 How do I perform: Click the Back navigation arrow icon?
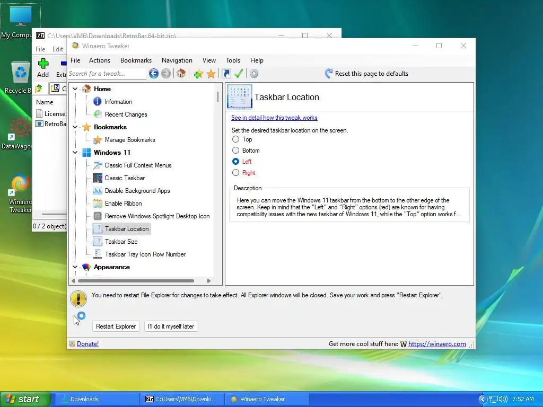coord(154,73)
